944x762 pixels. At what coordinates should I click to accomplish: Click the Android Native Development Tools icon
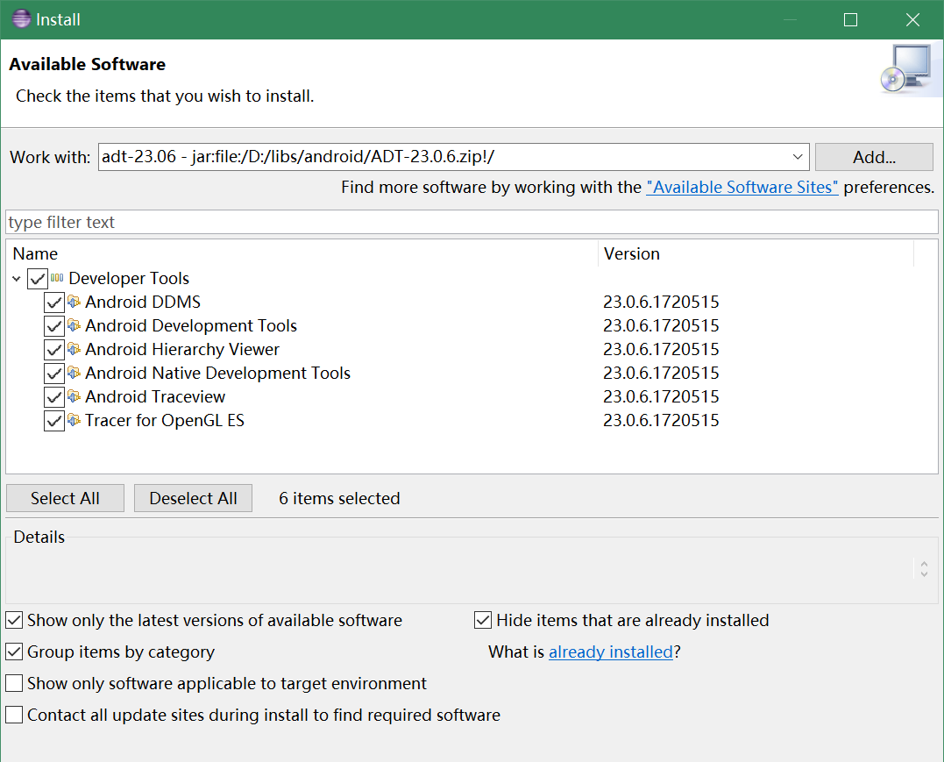click(x=75, y=374)
